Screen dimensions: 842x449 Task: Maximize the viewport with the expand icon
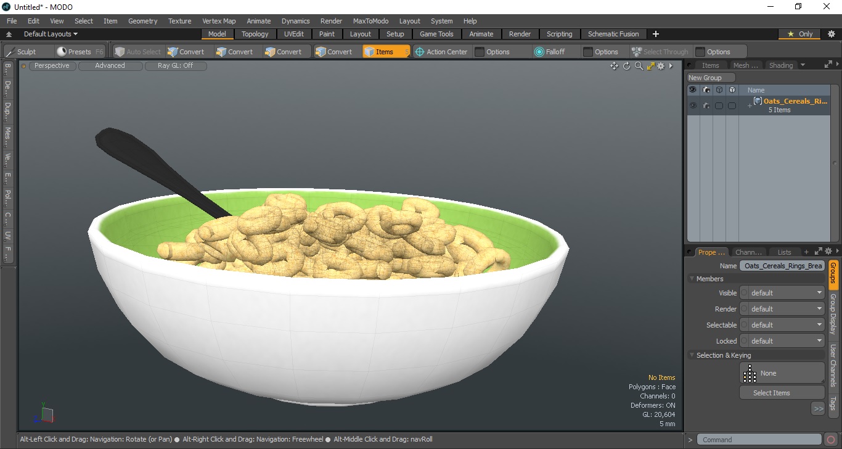[x=650, y=66]
